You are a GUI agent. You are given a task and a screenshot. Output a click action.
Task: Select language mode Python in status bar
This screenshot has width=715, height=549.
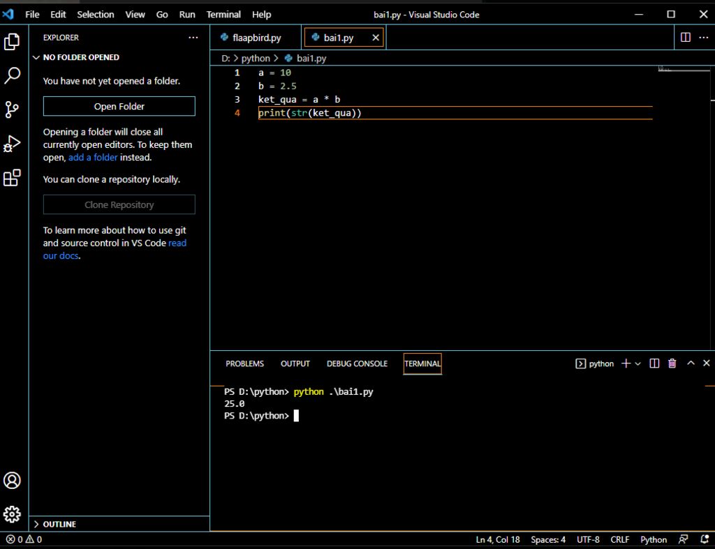tap(654, 539)
